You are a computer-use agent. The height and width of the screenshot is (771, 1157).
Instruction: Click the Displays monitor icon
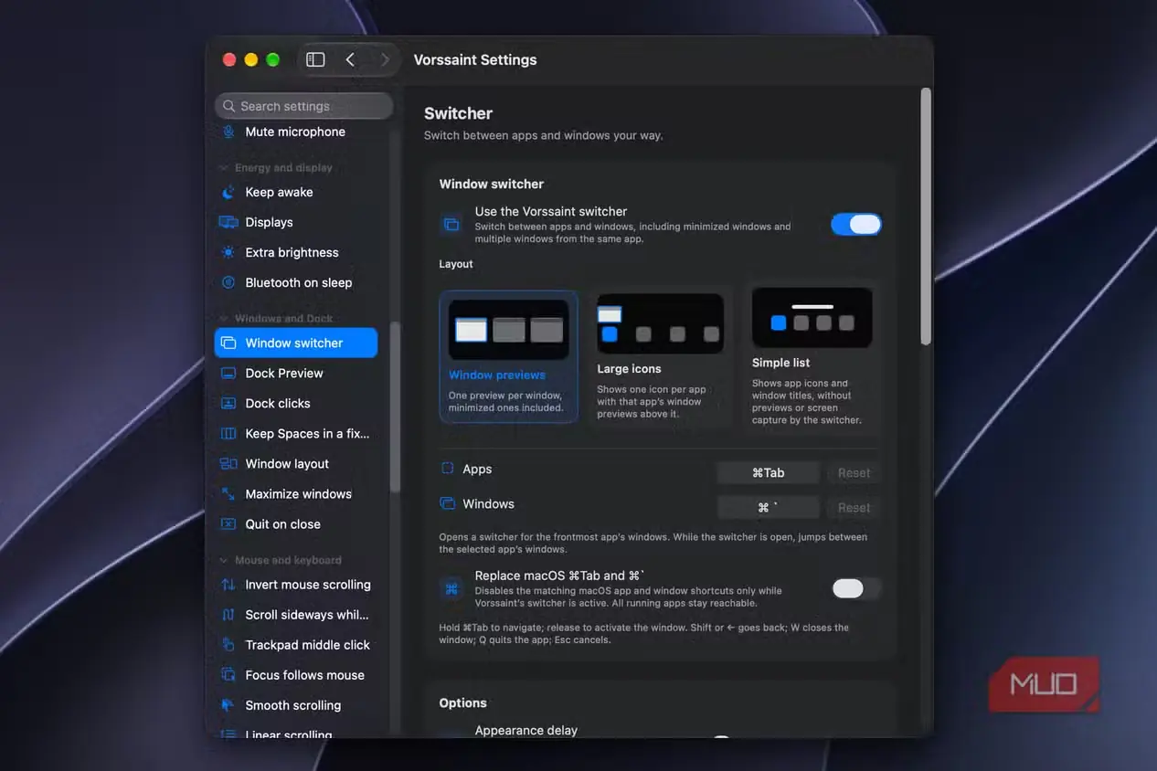point(228,222)
